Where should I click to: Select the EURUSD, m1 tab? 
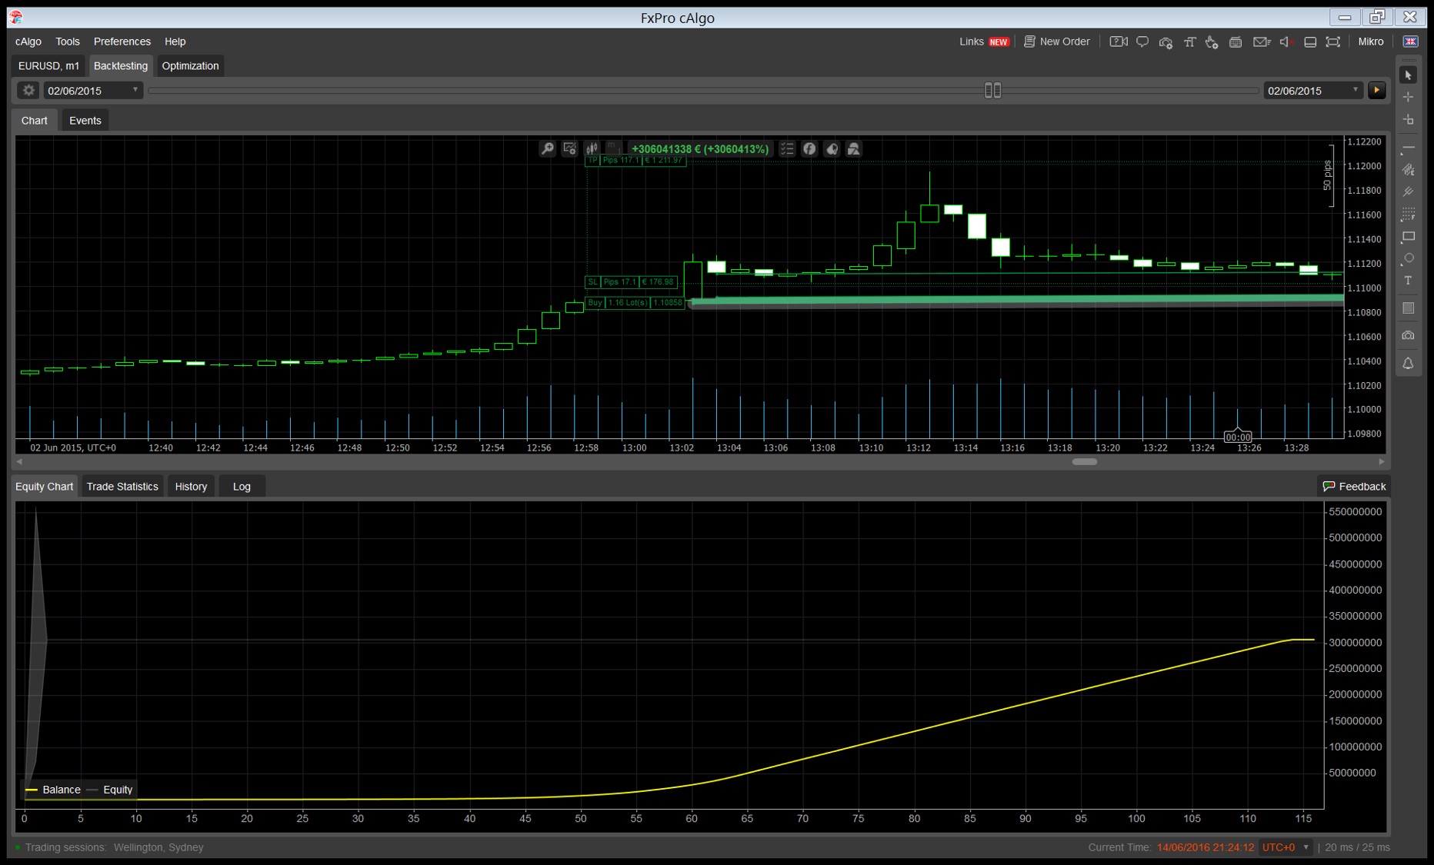(x=48, y=65)
